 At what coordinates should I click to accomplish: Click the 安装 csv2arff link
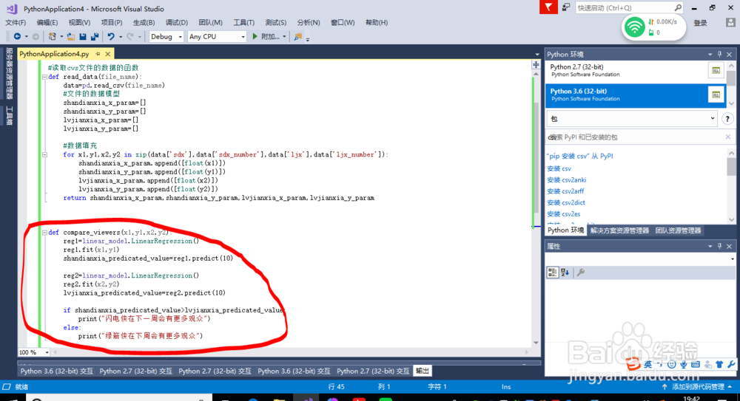click(x=565, y=191)
